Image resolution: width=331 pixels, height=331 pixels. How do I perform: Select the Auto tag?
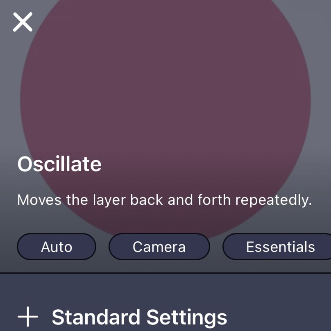tap(57, 247)
